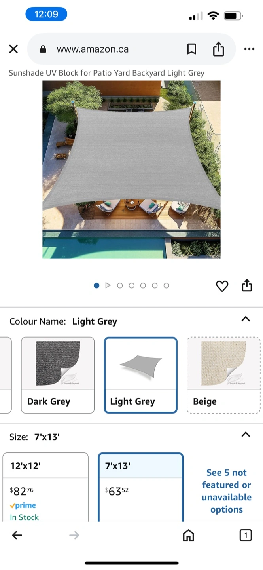Play the product video indicator triangle

108,285
